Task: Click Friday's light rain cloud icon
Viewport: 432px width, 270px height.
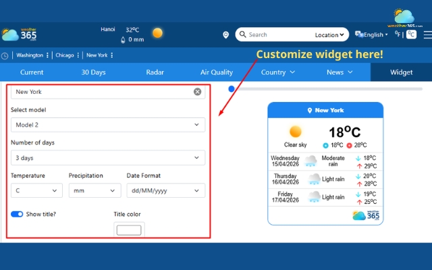Action: (314, 197)
